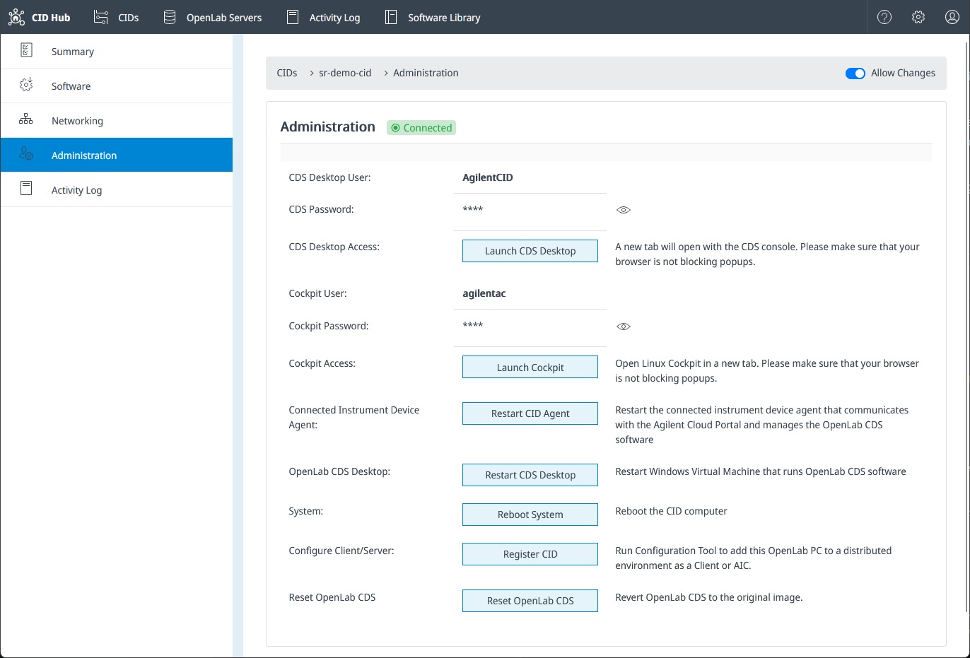Click the Register CID button
970x658 pixels.
[x=530, y=554]
